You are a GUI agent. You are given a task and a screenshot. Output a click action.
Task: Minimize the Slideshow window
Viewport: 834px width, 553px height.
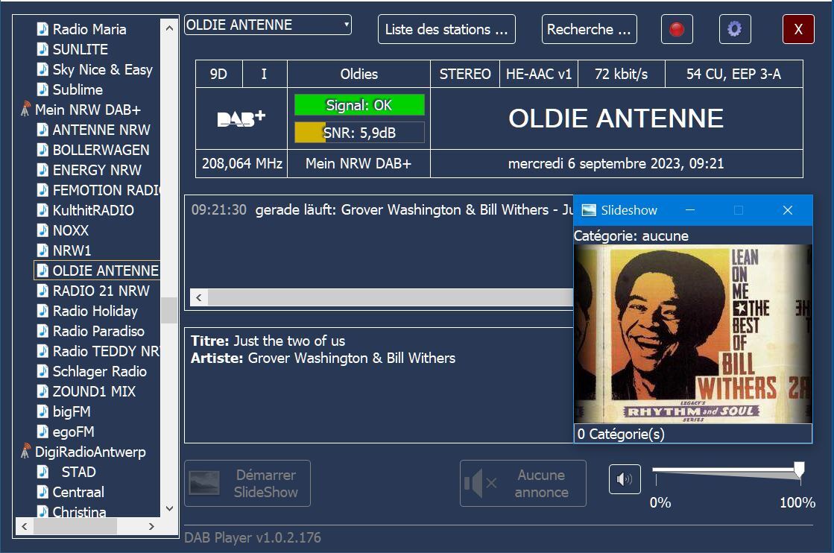(x=690, y=210)
